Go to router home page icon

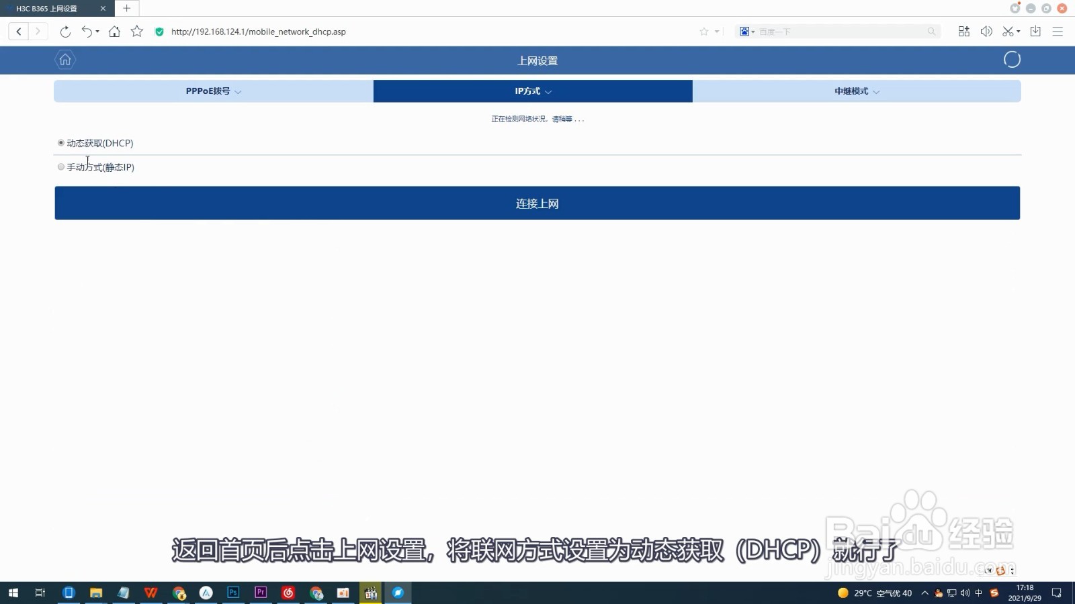click(65, 60)
